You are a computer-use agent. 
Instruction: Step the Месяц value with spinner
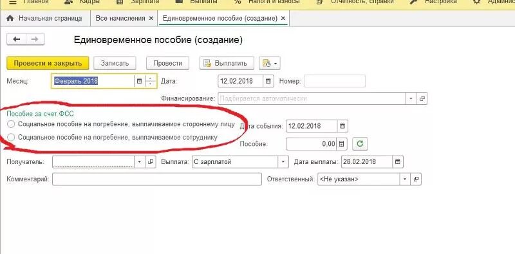pyautogui.click(x=150, y=82)
